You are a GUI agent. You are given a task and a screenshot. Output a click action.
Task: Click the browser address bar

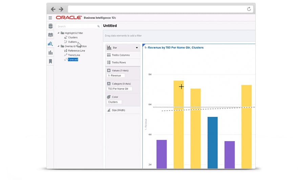click(156, 9)
